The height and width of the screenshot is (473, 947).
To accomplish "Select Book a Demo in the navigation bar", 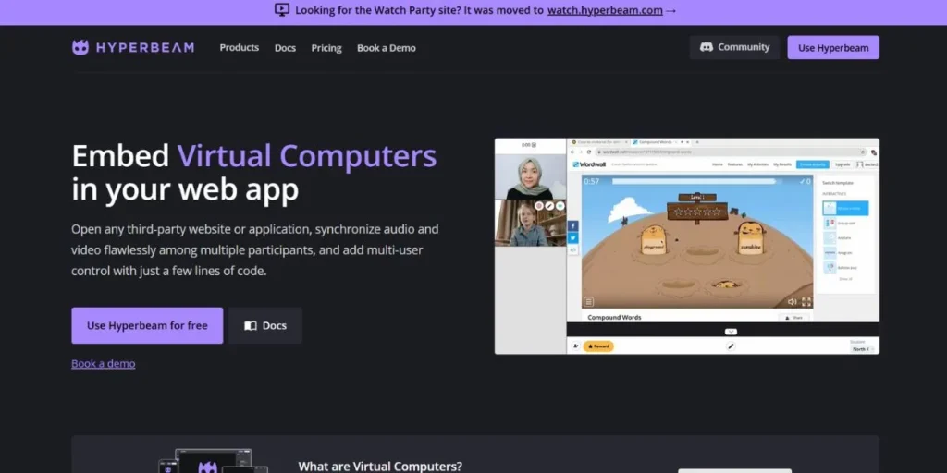I will [x=386, y=48].
